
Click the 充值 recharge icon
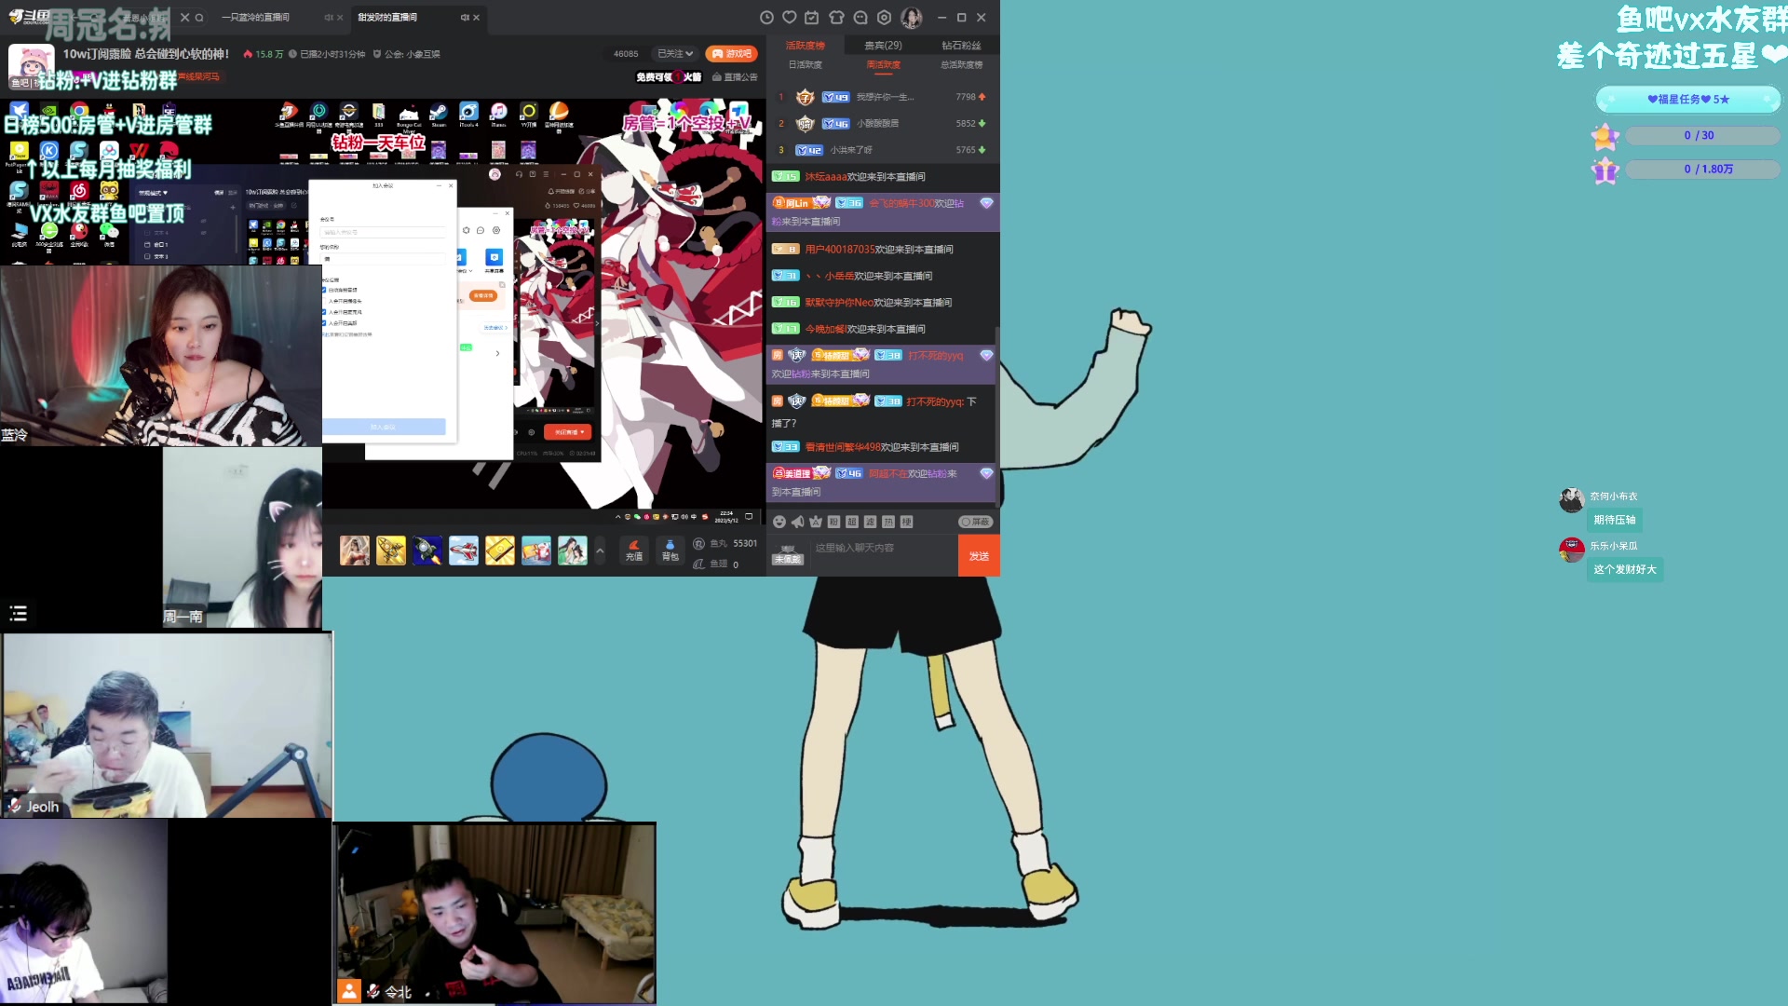coord(634,550)
